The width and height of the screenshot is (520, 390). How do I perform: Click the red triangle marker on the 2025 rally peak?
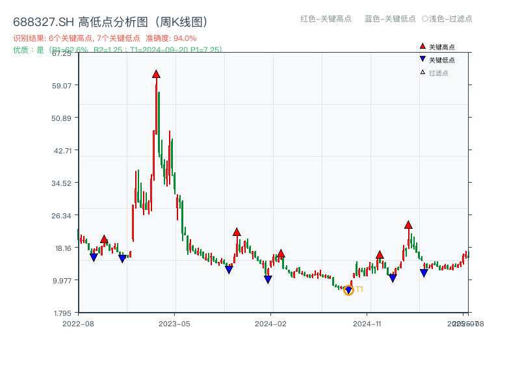[x=408, y=226]
